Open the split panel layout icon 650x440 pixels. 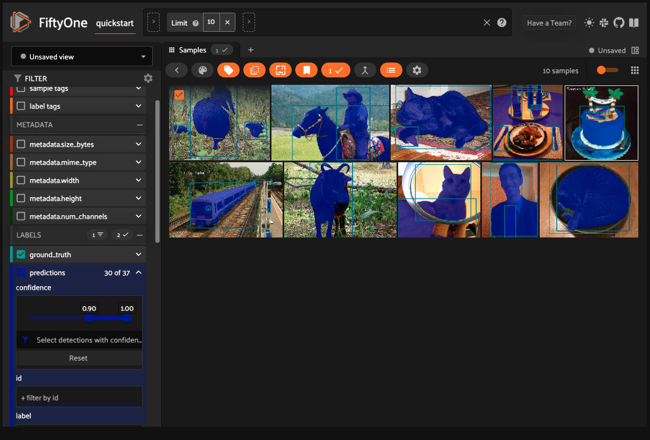(636, 50)
